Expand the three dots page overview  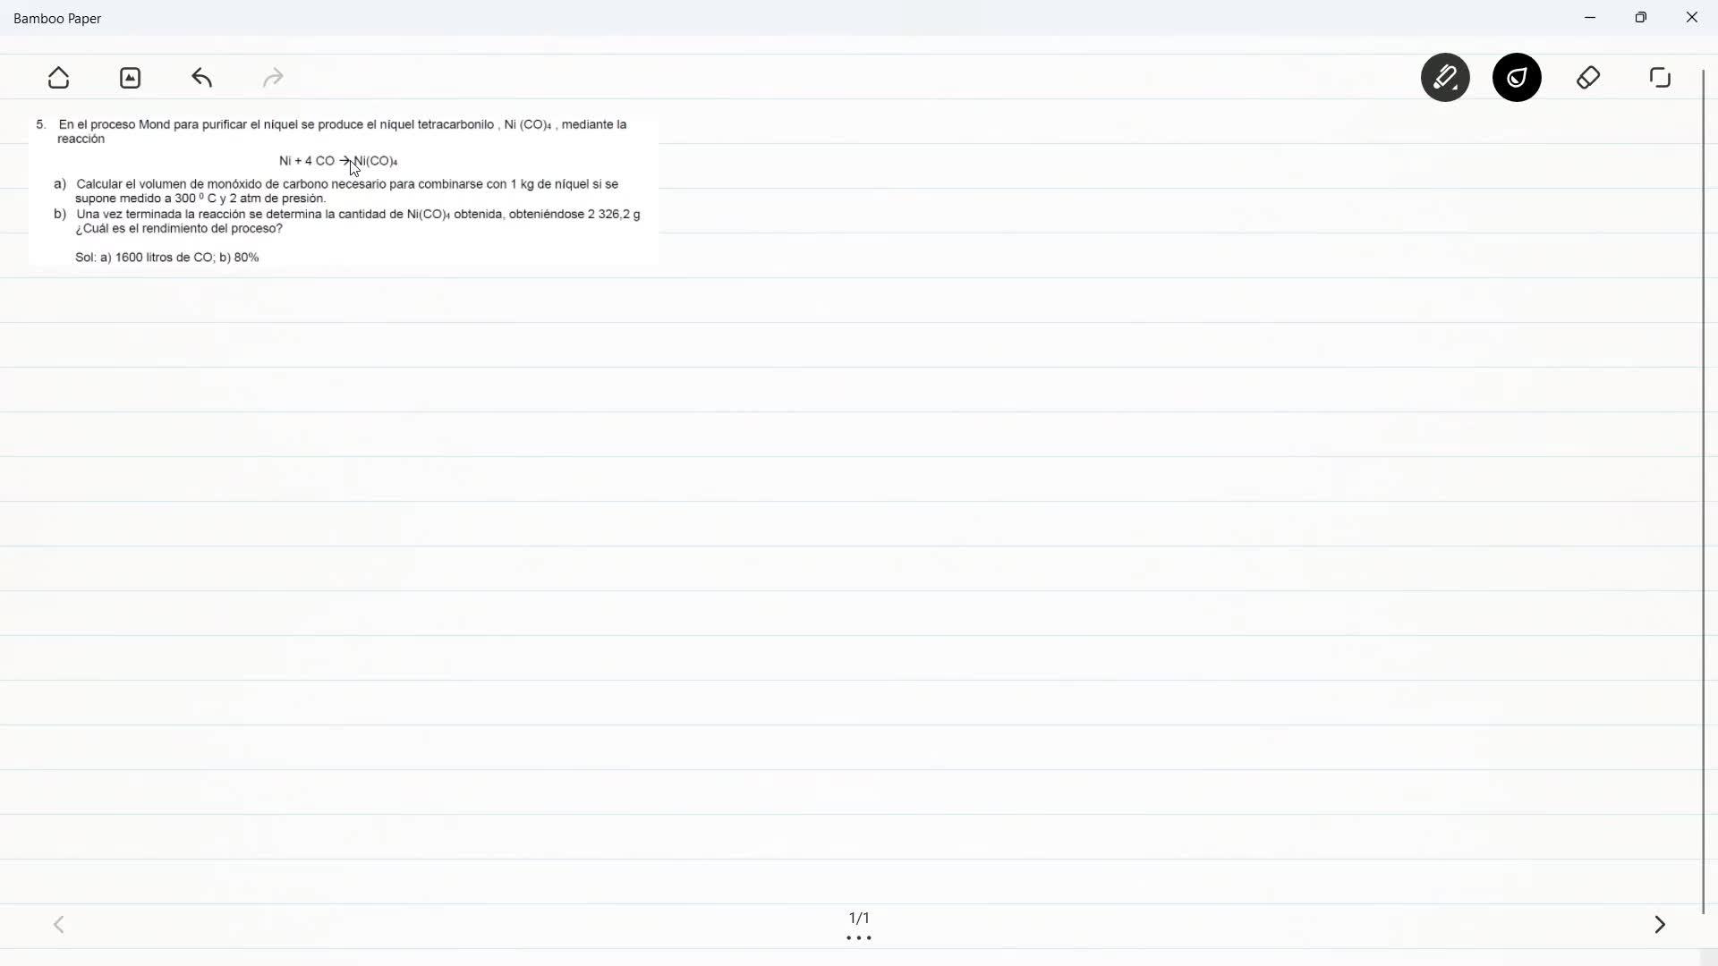[x=859, y=938]
